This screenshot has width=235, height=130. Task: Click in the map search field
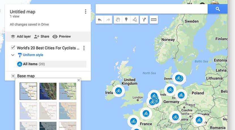point(151,9)
